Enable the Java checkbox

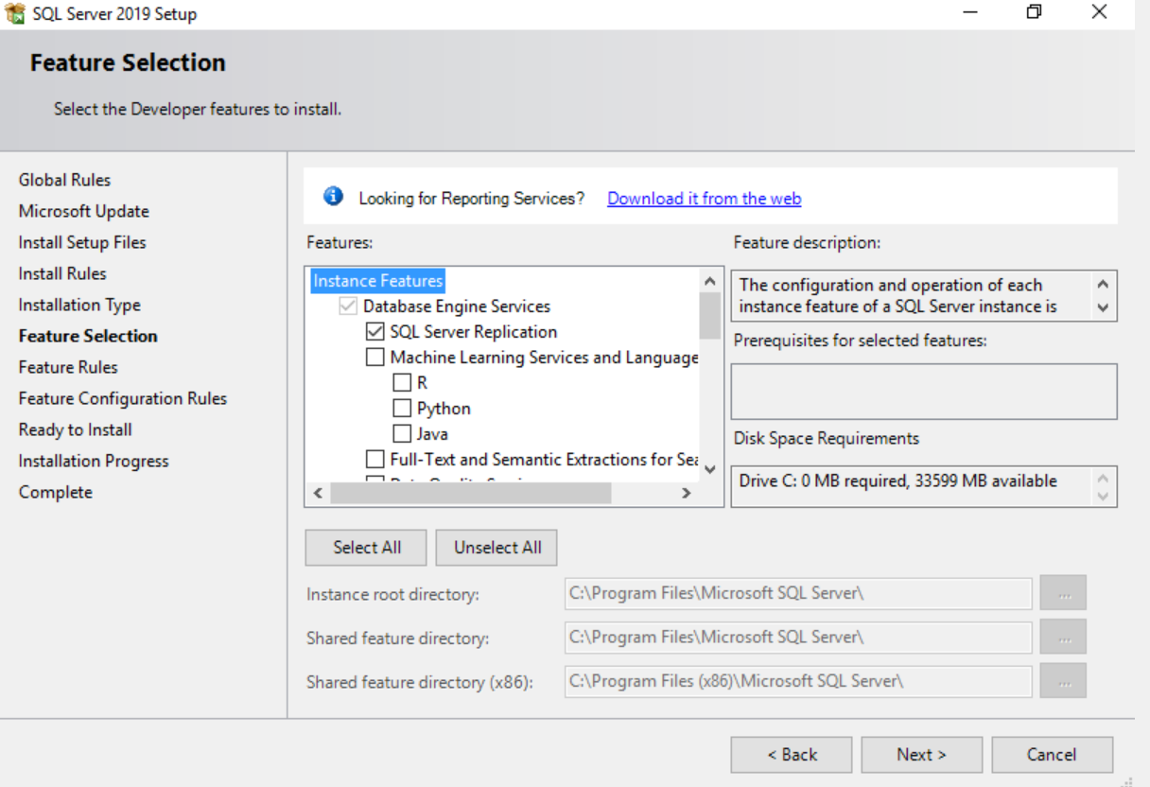pos(402,434)
